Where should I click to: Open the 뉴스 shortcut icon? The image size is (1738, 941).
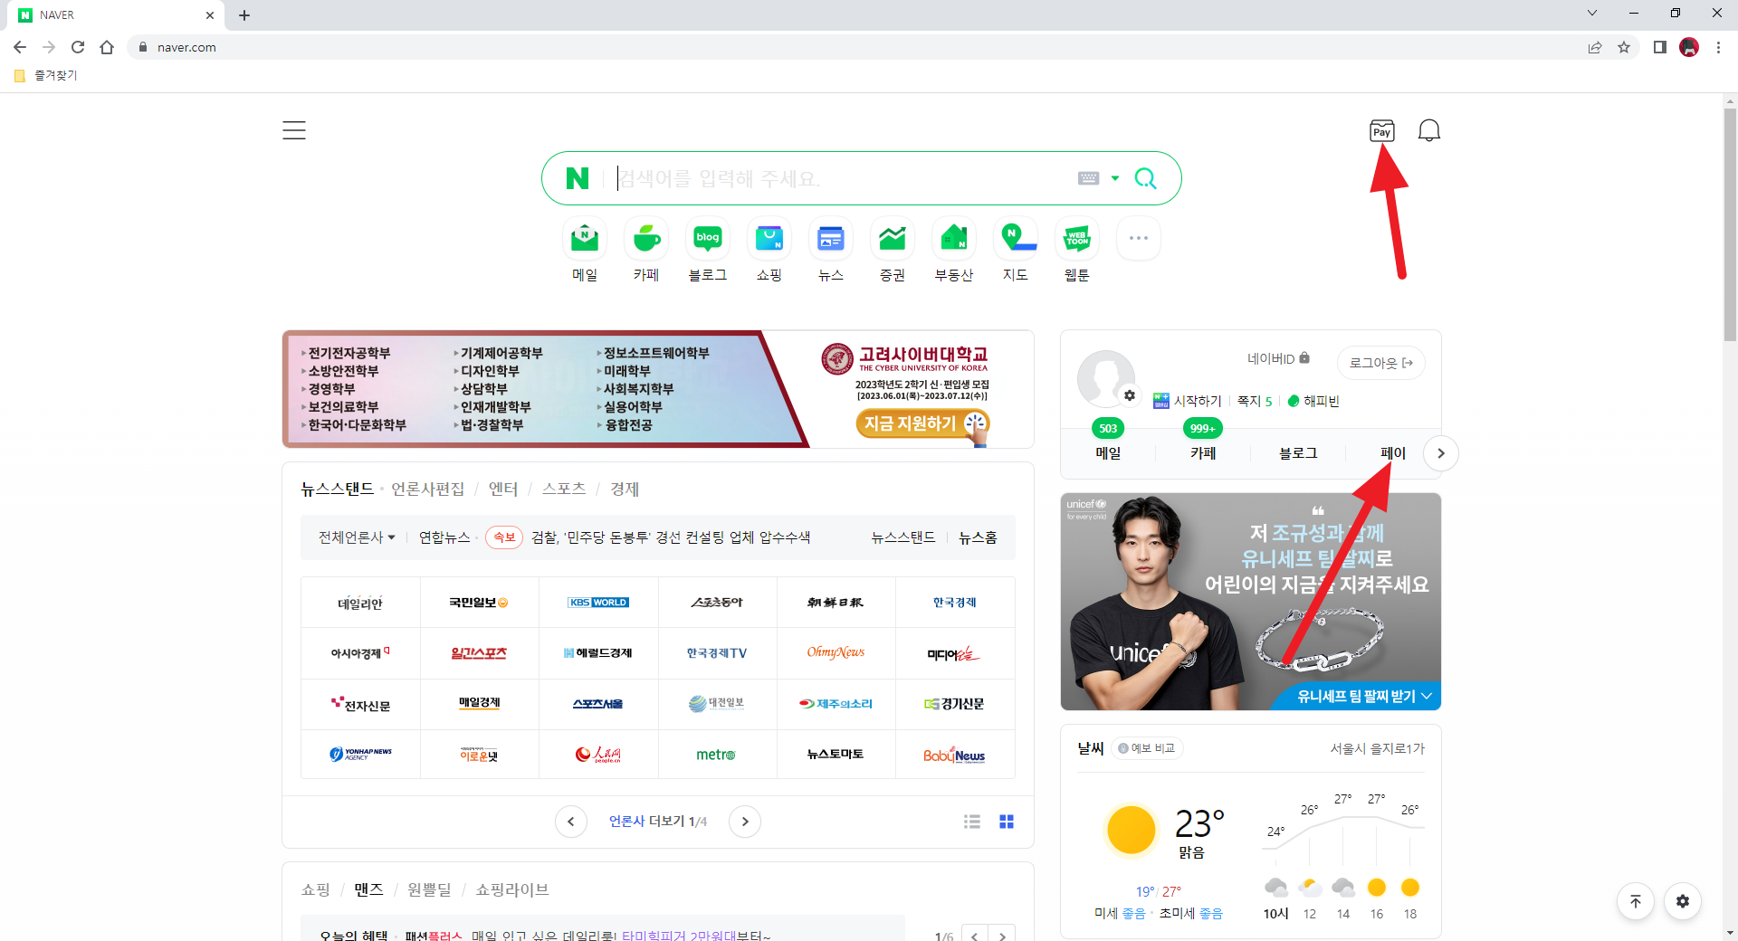pos(831,239)
